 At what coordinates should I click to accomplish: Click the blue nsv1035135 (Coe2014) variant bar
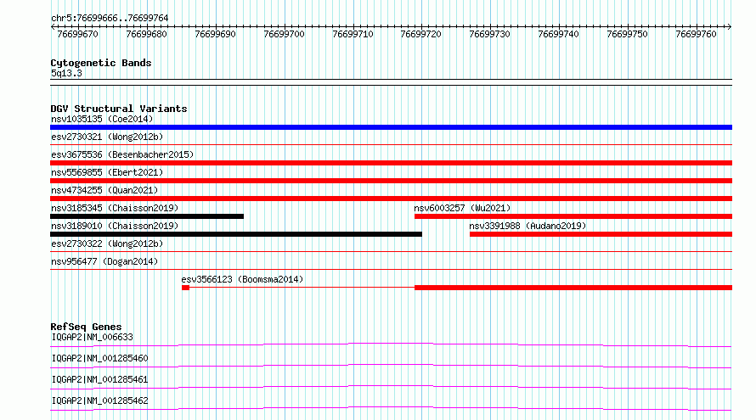coord(391,127)
